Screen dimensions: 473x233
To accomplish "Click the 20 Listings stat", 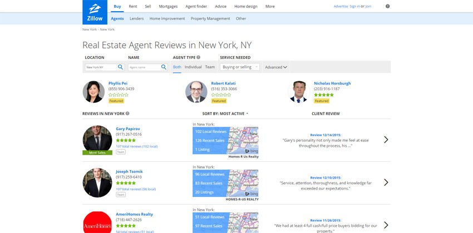I will point(205,192).
